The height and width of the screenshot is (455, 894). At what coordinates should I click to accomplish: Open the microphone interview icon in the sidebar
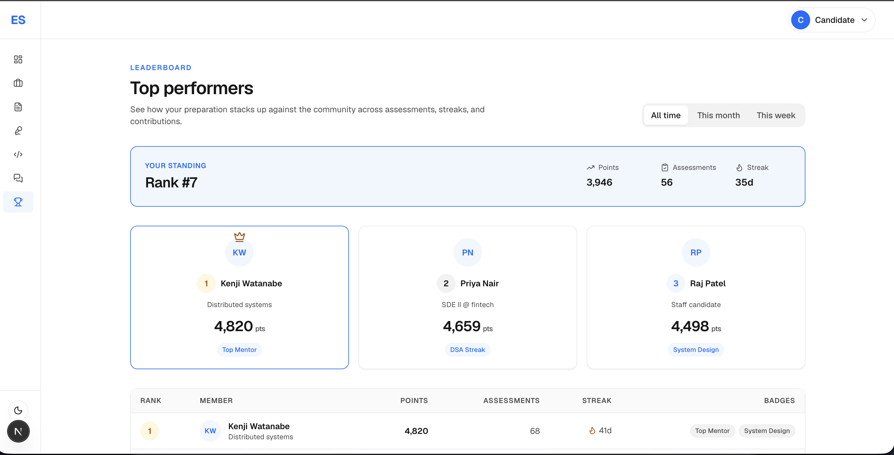click(x=18, y=130)
